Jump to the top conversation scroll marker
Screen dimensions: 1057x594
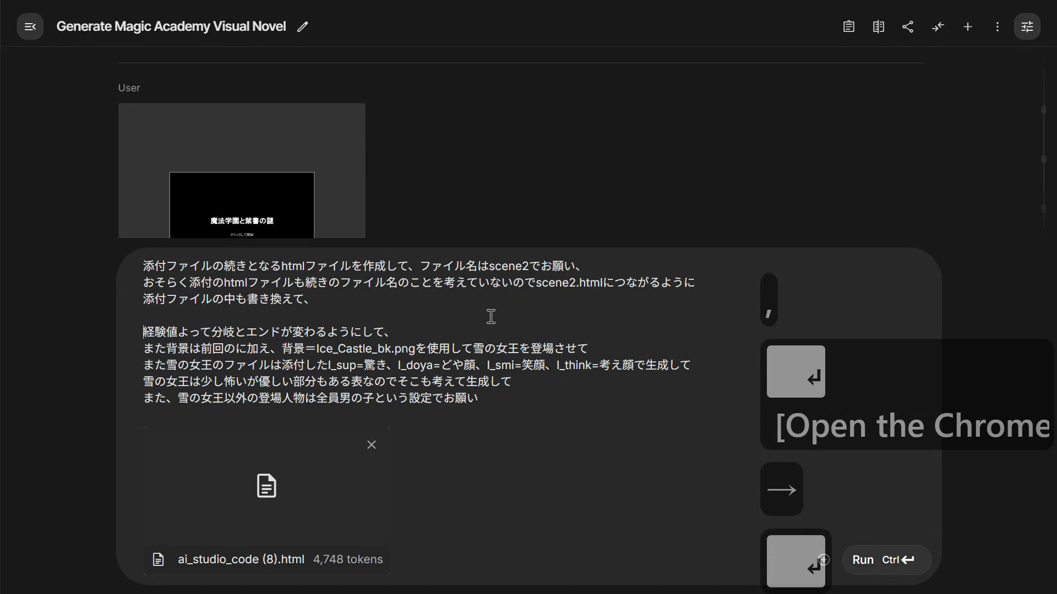pyautogui.click(x=1043, y=110)
